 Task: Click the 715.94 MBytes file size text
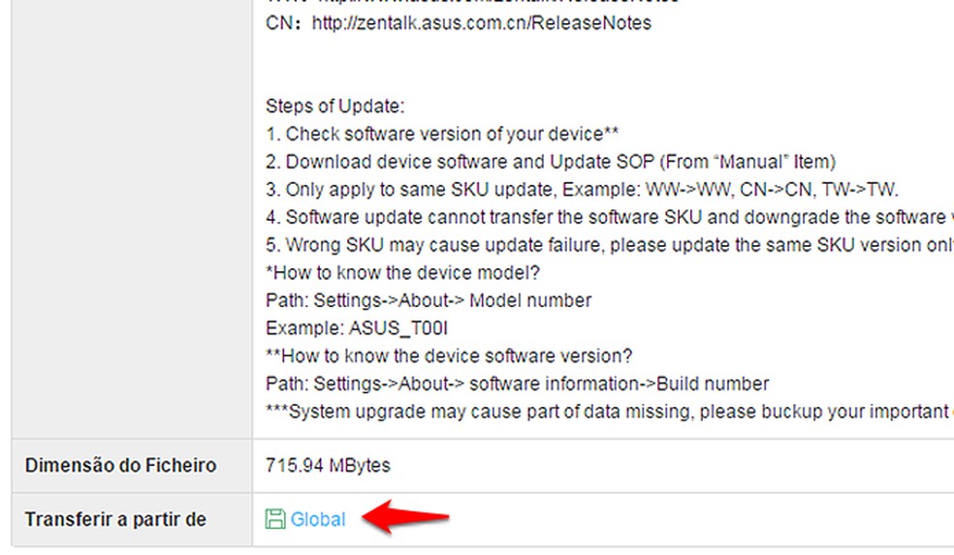(328, 466)
